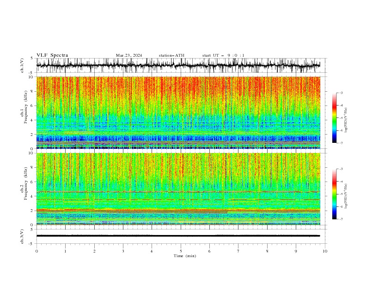Click the "station=ATH" label
The image size is (366, 282).
click(x=171, y=55)
